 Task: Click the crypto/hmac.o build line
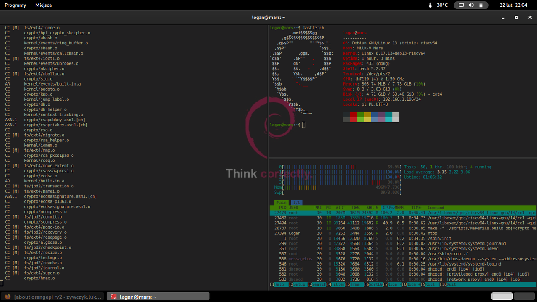click(x=30, y=278)
